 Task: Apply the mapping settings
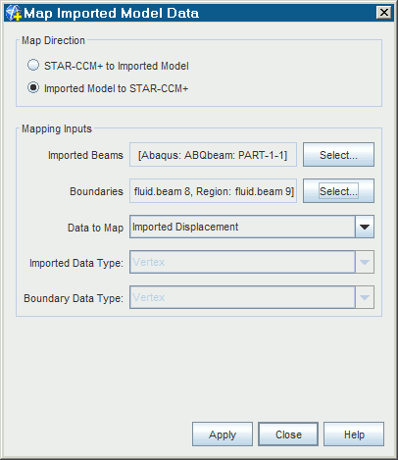pyautogui.click(x=223, y=434)
